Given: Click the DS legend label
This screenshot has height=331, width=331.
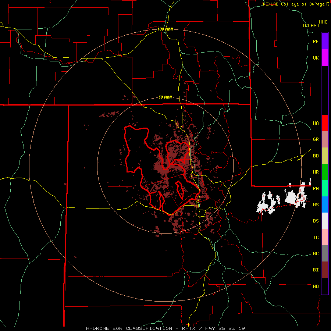Looking at the screenshot, I should pos(316,221).
